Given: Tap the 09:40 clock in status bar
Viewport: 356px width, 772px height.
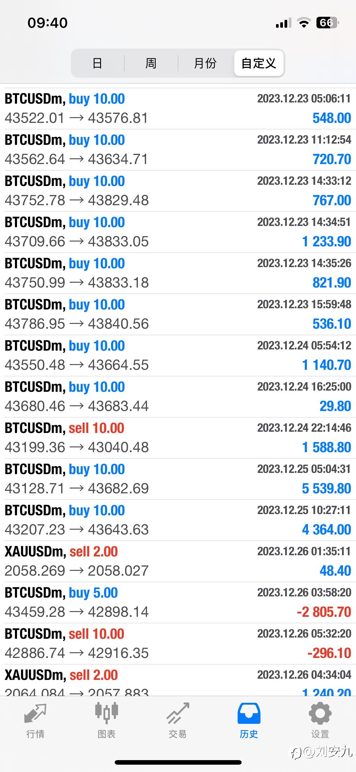Looking at the screenshot, I should (48, 23).
